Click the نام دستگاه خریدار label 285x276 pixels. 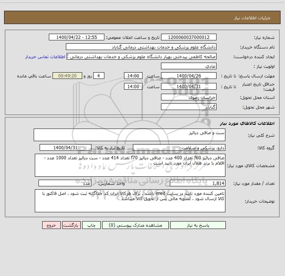coord(257,47)
